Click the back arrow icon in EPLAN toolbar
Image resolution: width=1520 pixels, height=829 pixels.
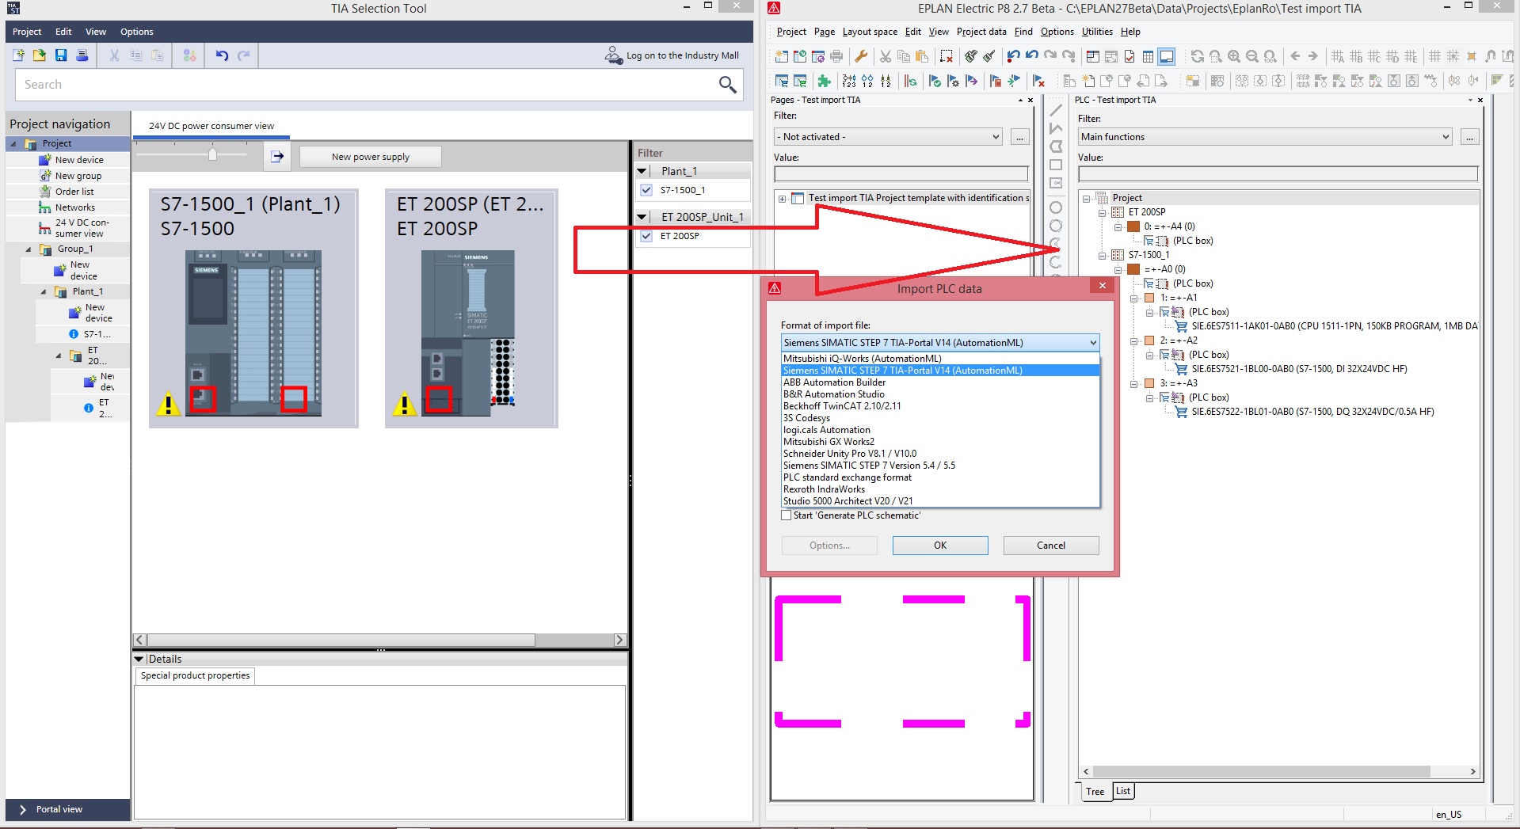coord(1295,56)
